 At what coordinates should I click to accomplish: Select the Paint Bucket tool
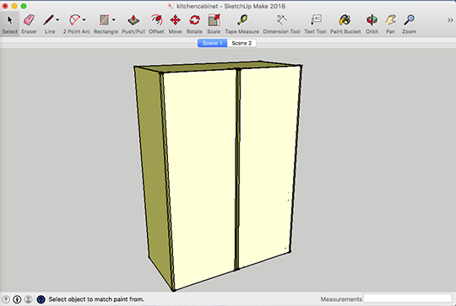(345, 24)
